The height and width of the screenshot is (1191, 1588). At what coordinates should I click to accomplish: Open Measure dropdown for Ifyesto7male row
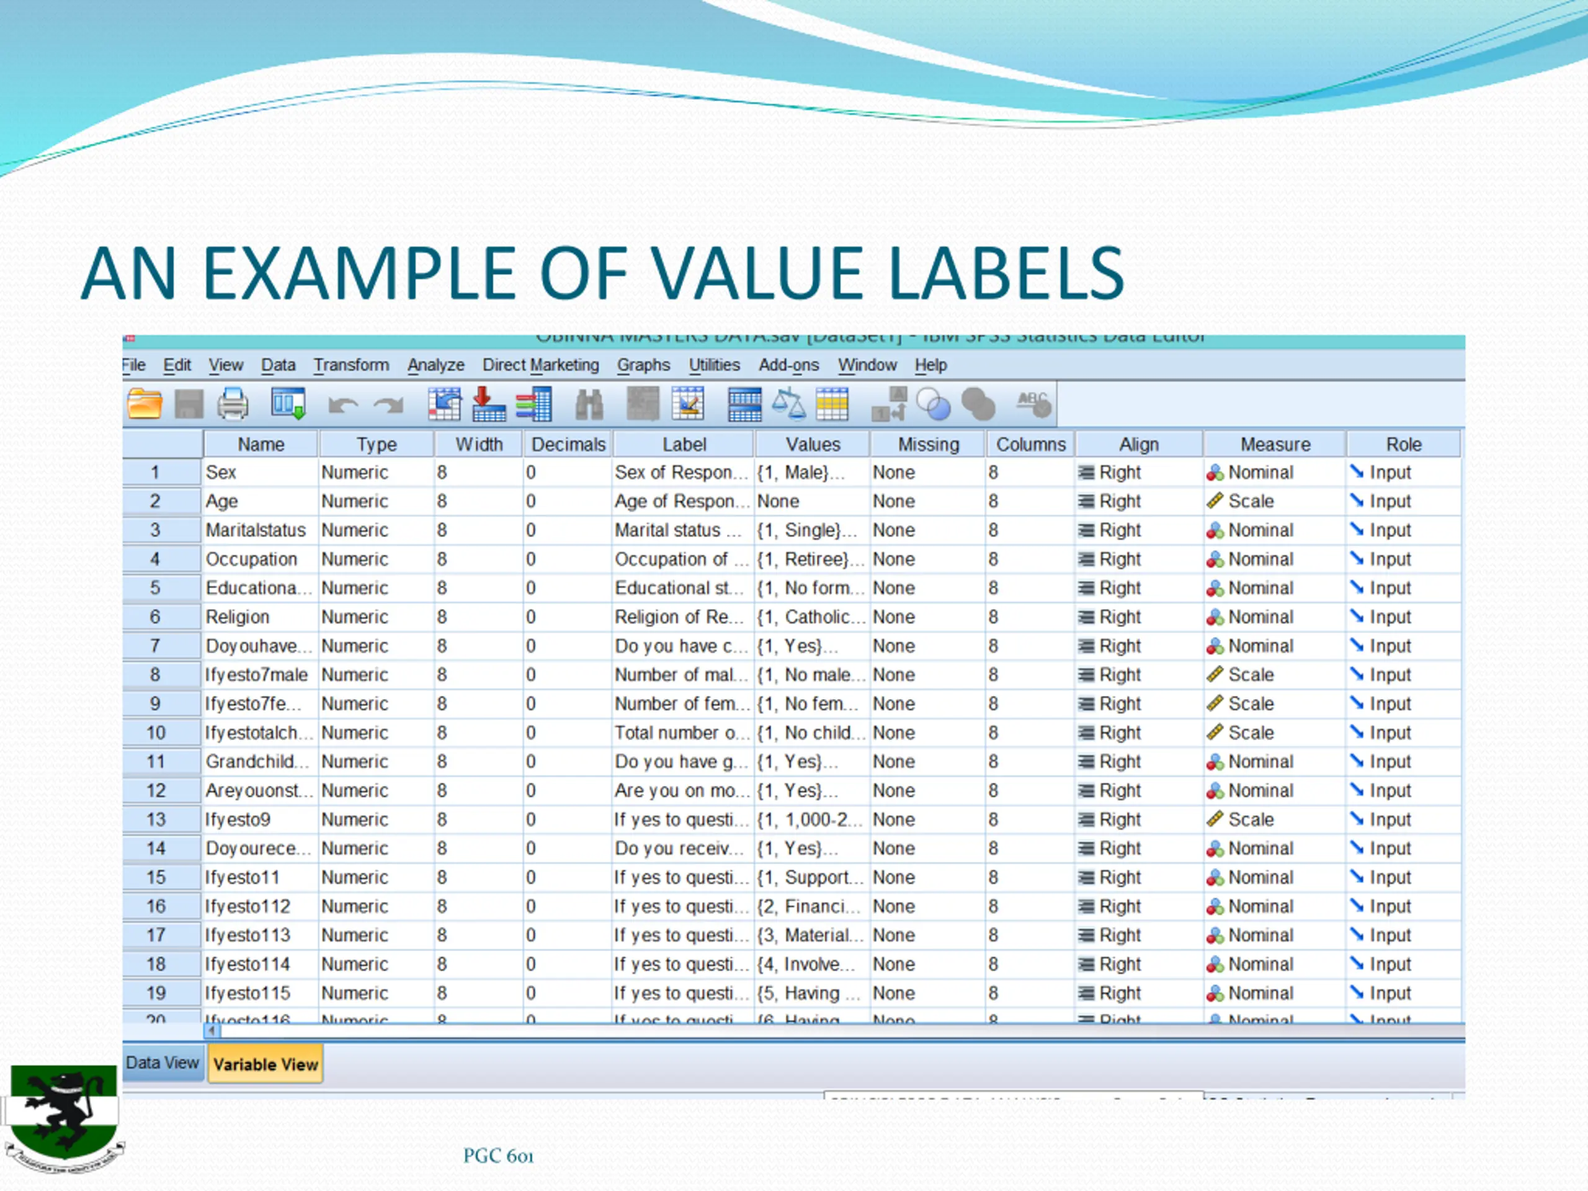click(x=1274, y=675)
